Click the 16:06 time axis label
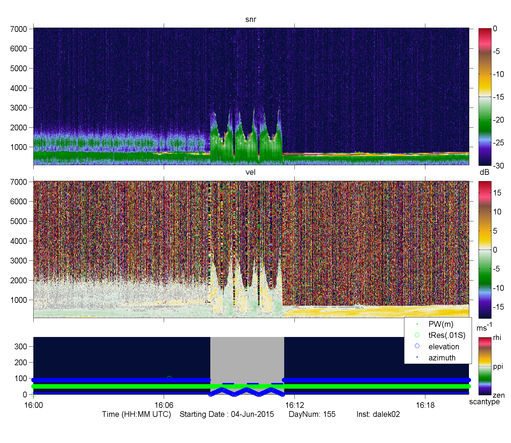 point(164,405)
